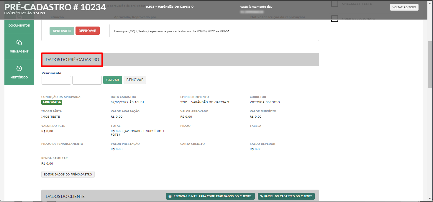The width and height of the screenshot is (433, 202).
Task: Click Reenviar e-mail para completar dados button
Action: (x=210, y=196)
